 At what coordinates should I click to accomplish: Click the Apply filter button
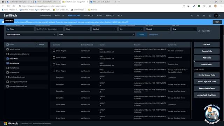pos(141,35)
